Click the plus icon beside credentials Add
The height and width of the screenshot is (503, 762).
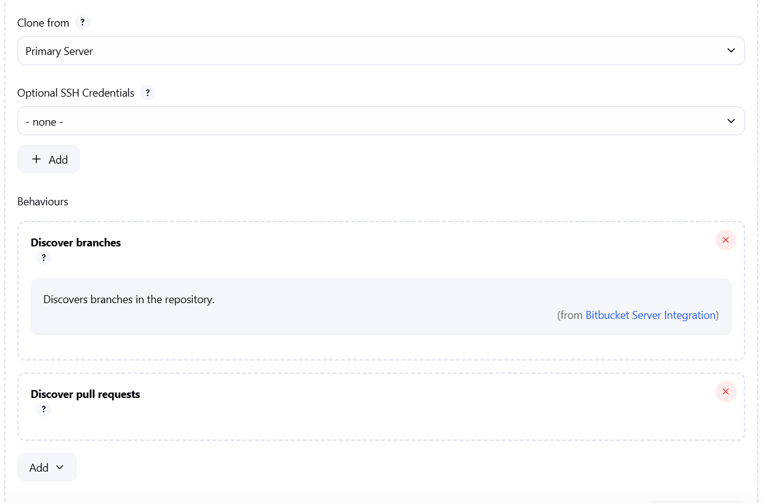coord(36,159)
